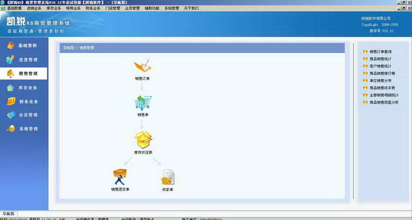The image size is (412, 220).
Task: Open the 会员管理 menu in menu bar
Action: pos(132,8)
